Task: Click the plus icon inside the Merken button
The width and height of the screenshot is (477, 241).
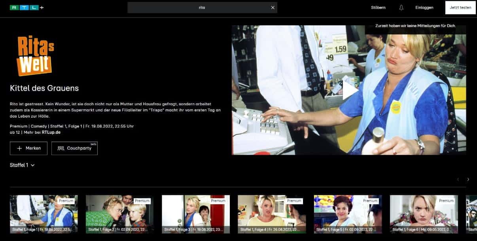Action: (19, 148)
